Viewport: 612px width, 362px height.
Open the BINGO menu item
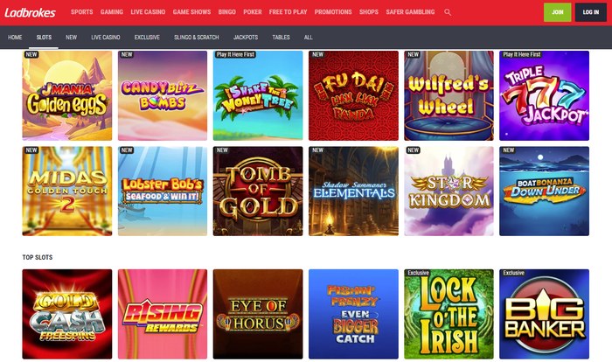[x=226, y=12]
